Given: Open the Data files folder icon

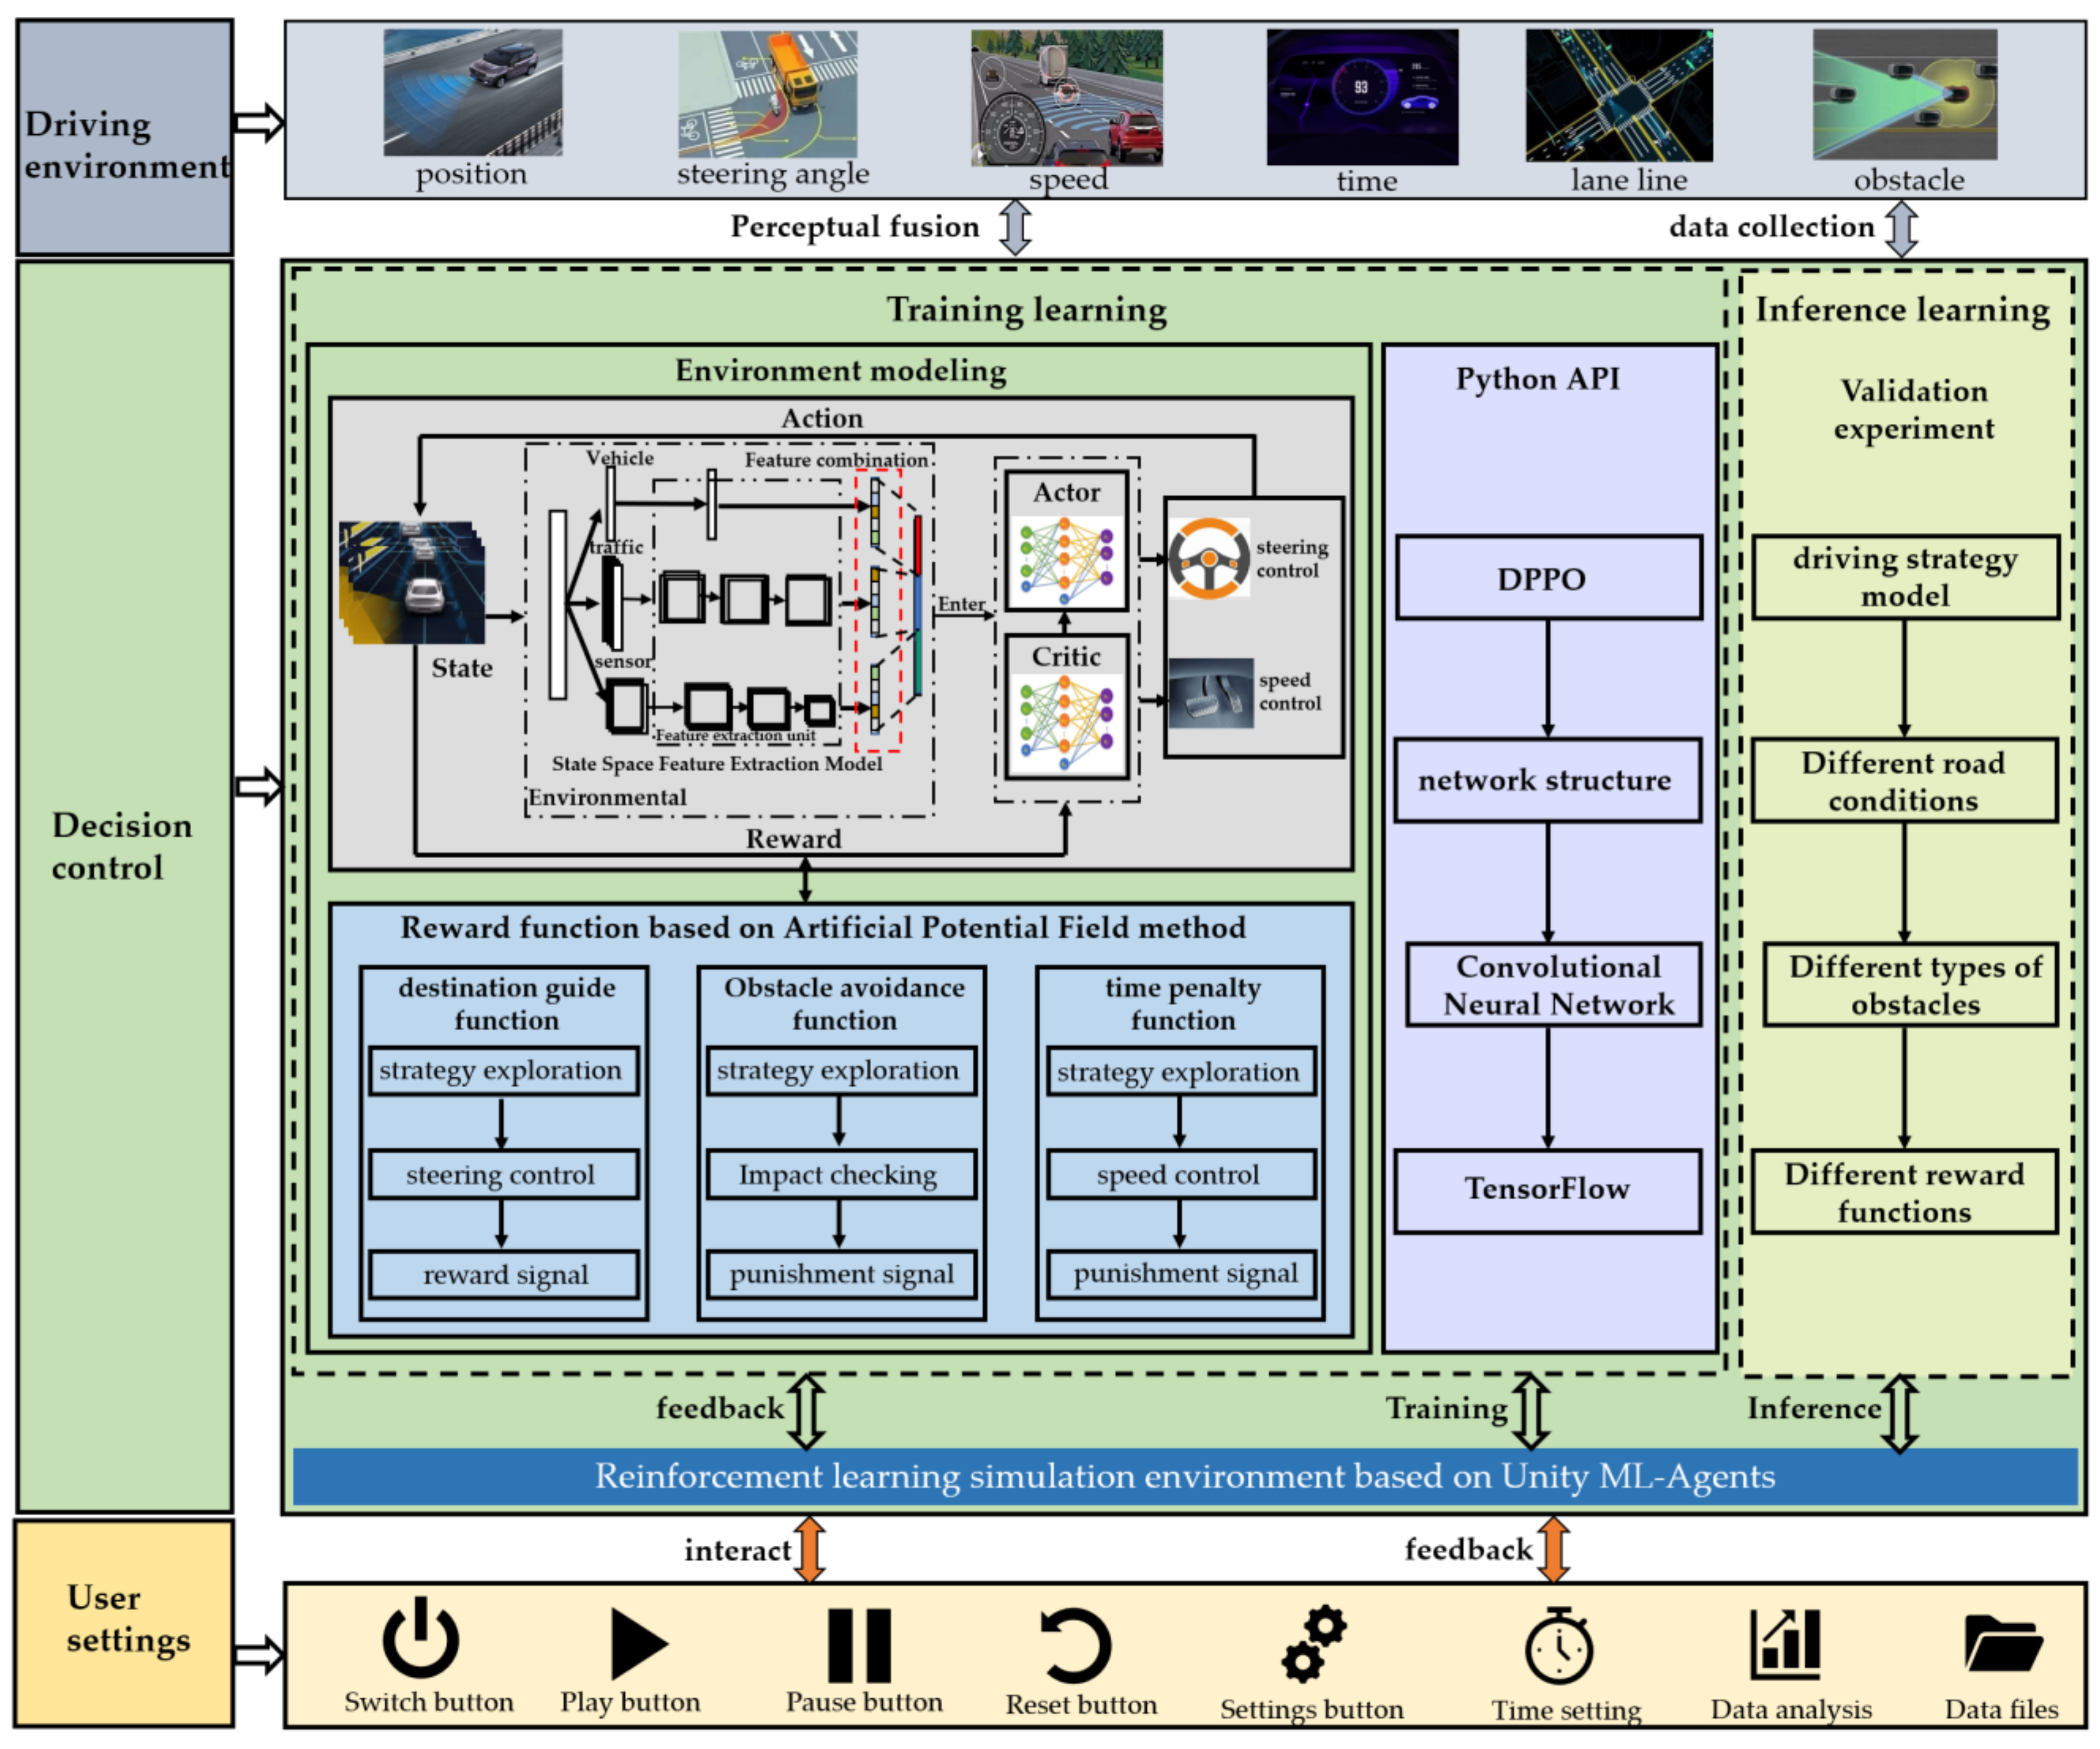Looking at the screenshot, I should [2002, 1644].
